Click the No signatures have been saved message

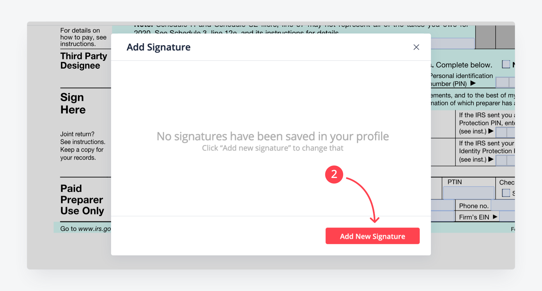coord(273,136)
